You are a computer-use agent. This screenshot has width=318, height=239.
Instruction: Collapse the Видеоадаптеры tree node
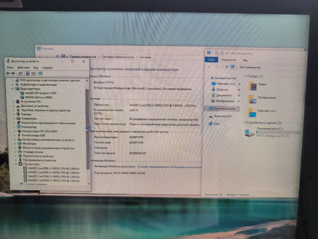tap(12, 89)
